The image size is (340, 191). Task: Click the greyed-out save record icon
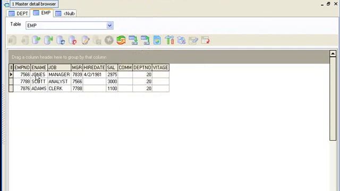click(97, 40)
